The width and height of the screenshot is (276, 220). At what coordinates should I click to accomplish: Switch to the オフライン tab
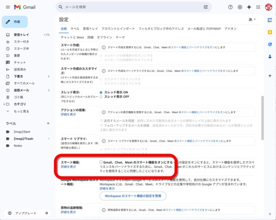[x=104, y=37]
